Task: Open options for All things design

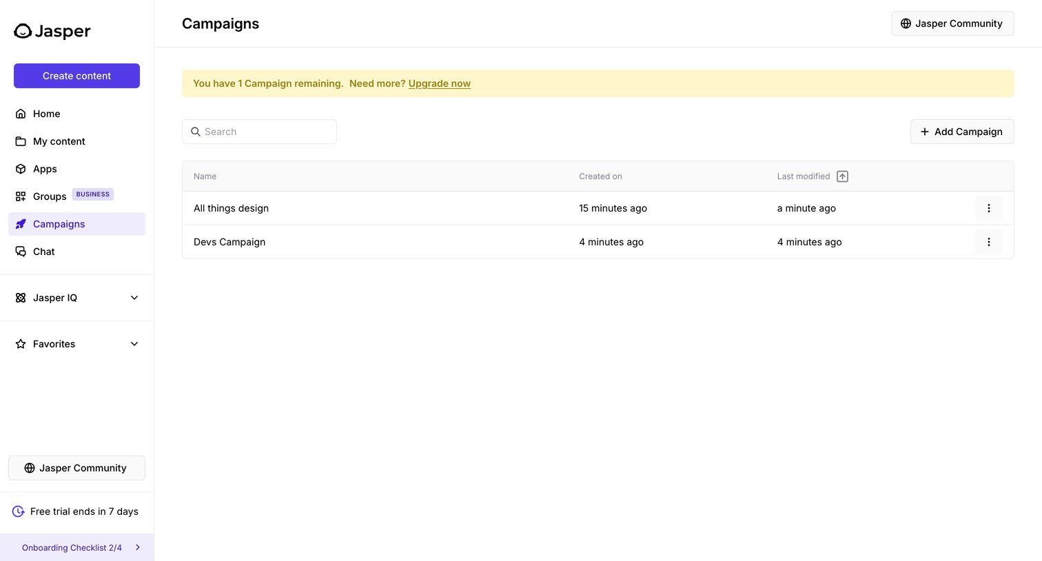Action: [x=988, y=208]
